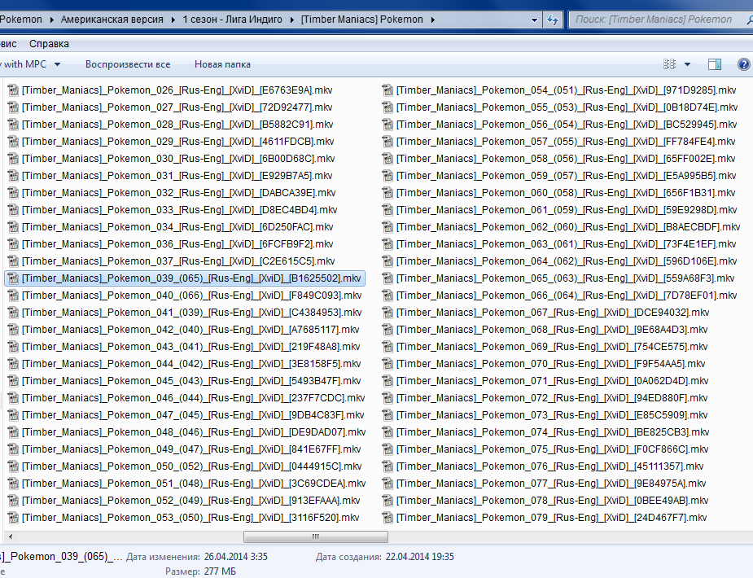The image size is (753, 578).
Task: Select file Pokemon_045_(043) [5493B47F].mkv
Action: click(x=191, y=381)
